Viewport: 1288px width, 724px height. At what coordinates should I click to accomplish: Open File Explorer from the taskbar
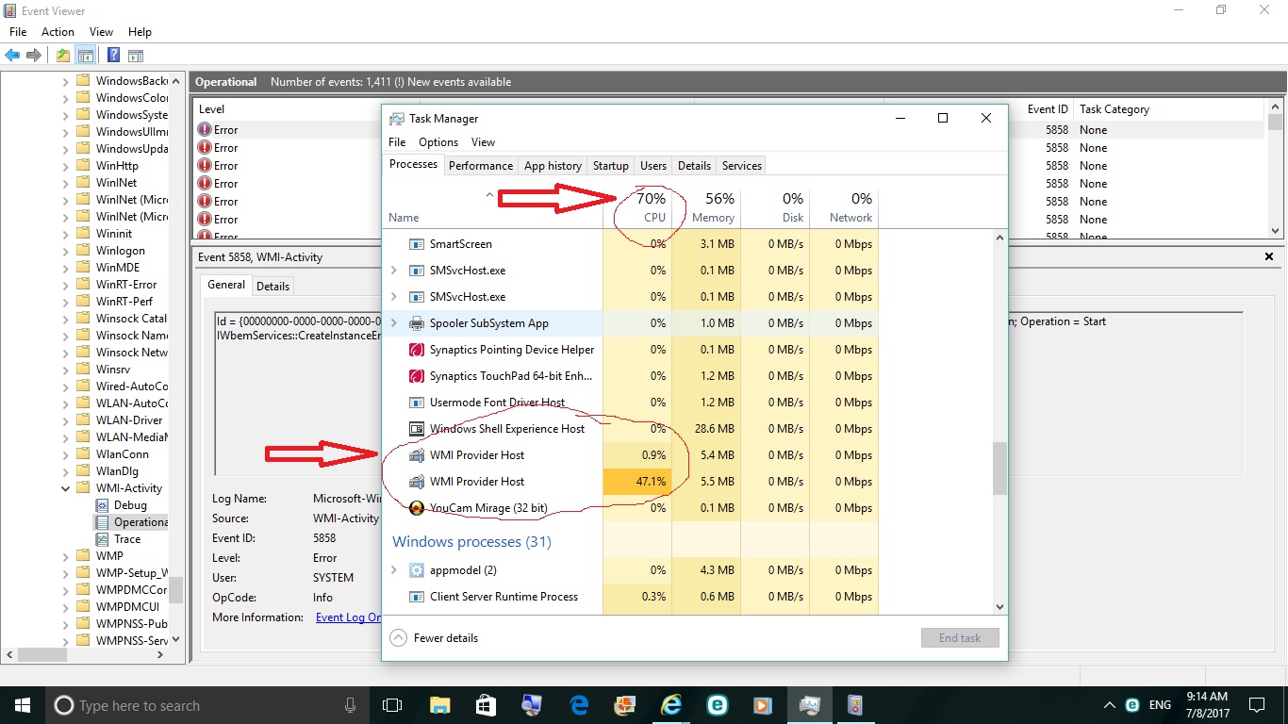(x=439, y=705)
